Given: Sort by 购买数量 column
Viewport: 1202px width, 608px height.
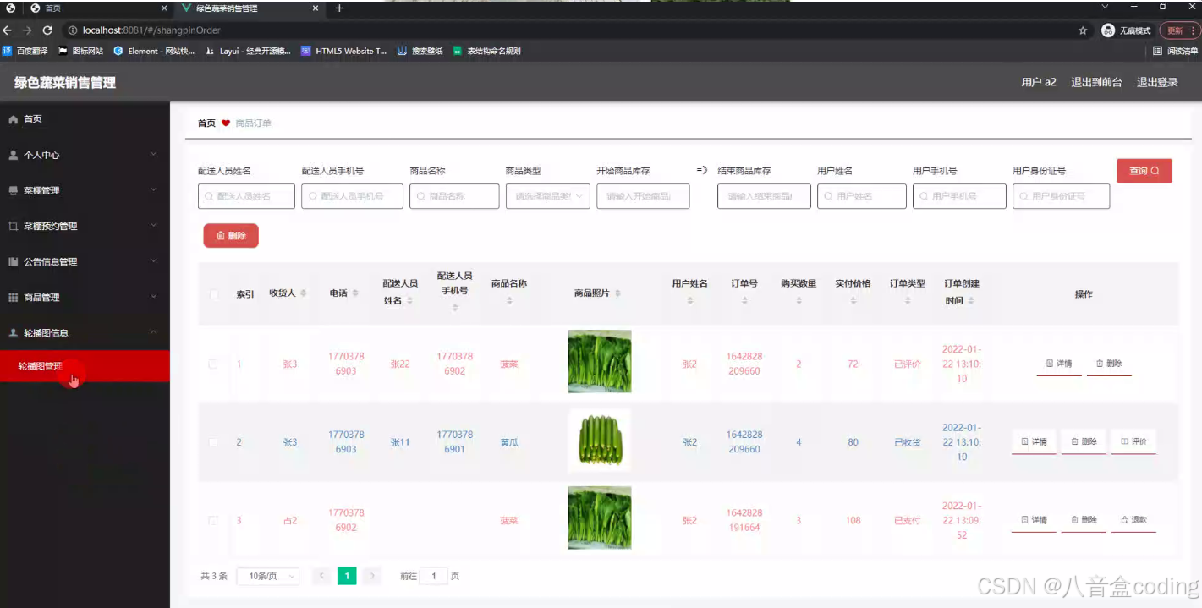Looking at the screenshot, I should click(799, 300).
